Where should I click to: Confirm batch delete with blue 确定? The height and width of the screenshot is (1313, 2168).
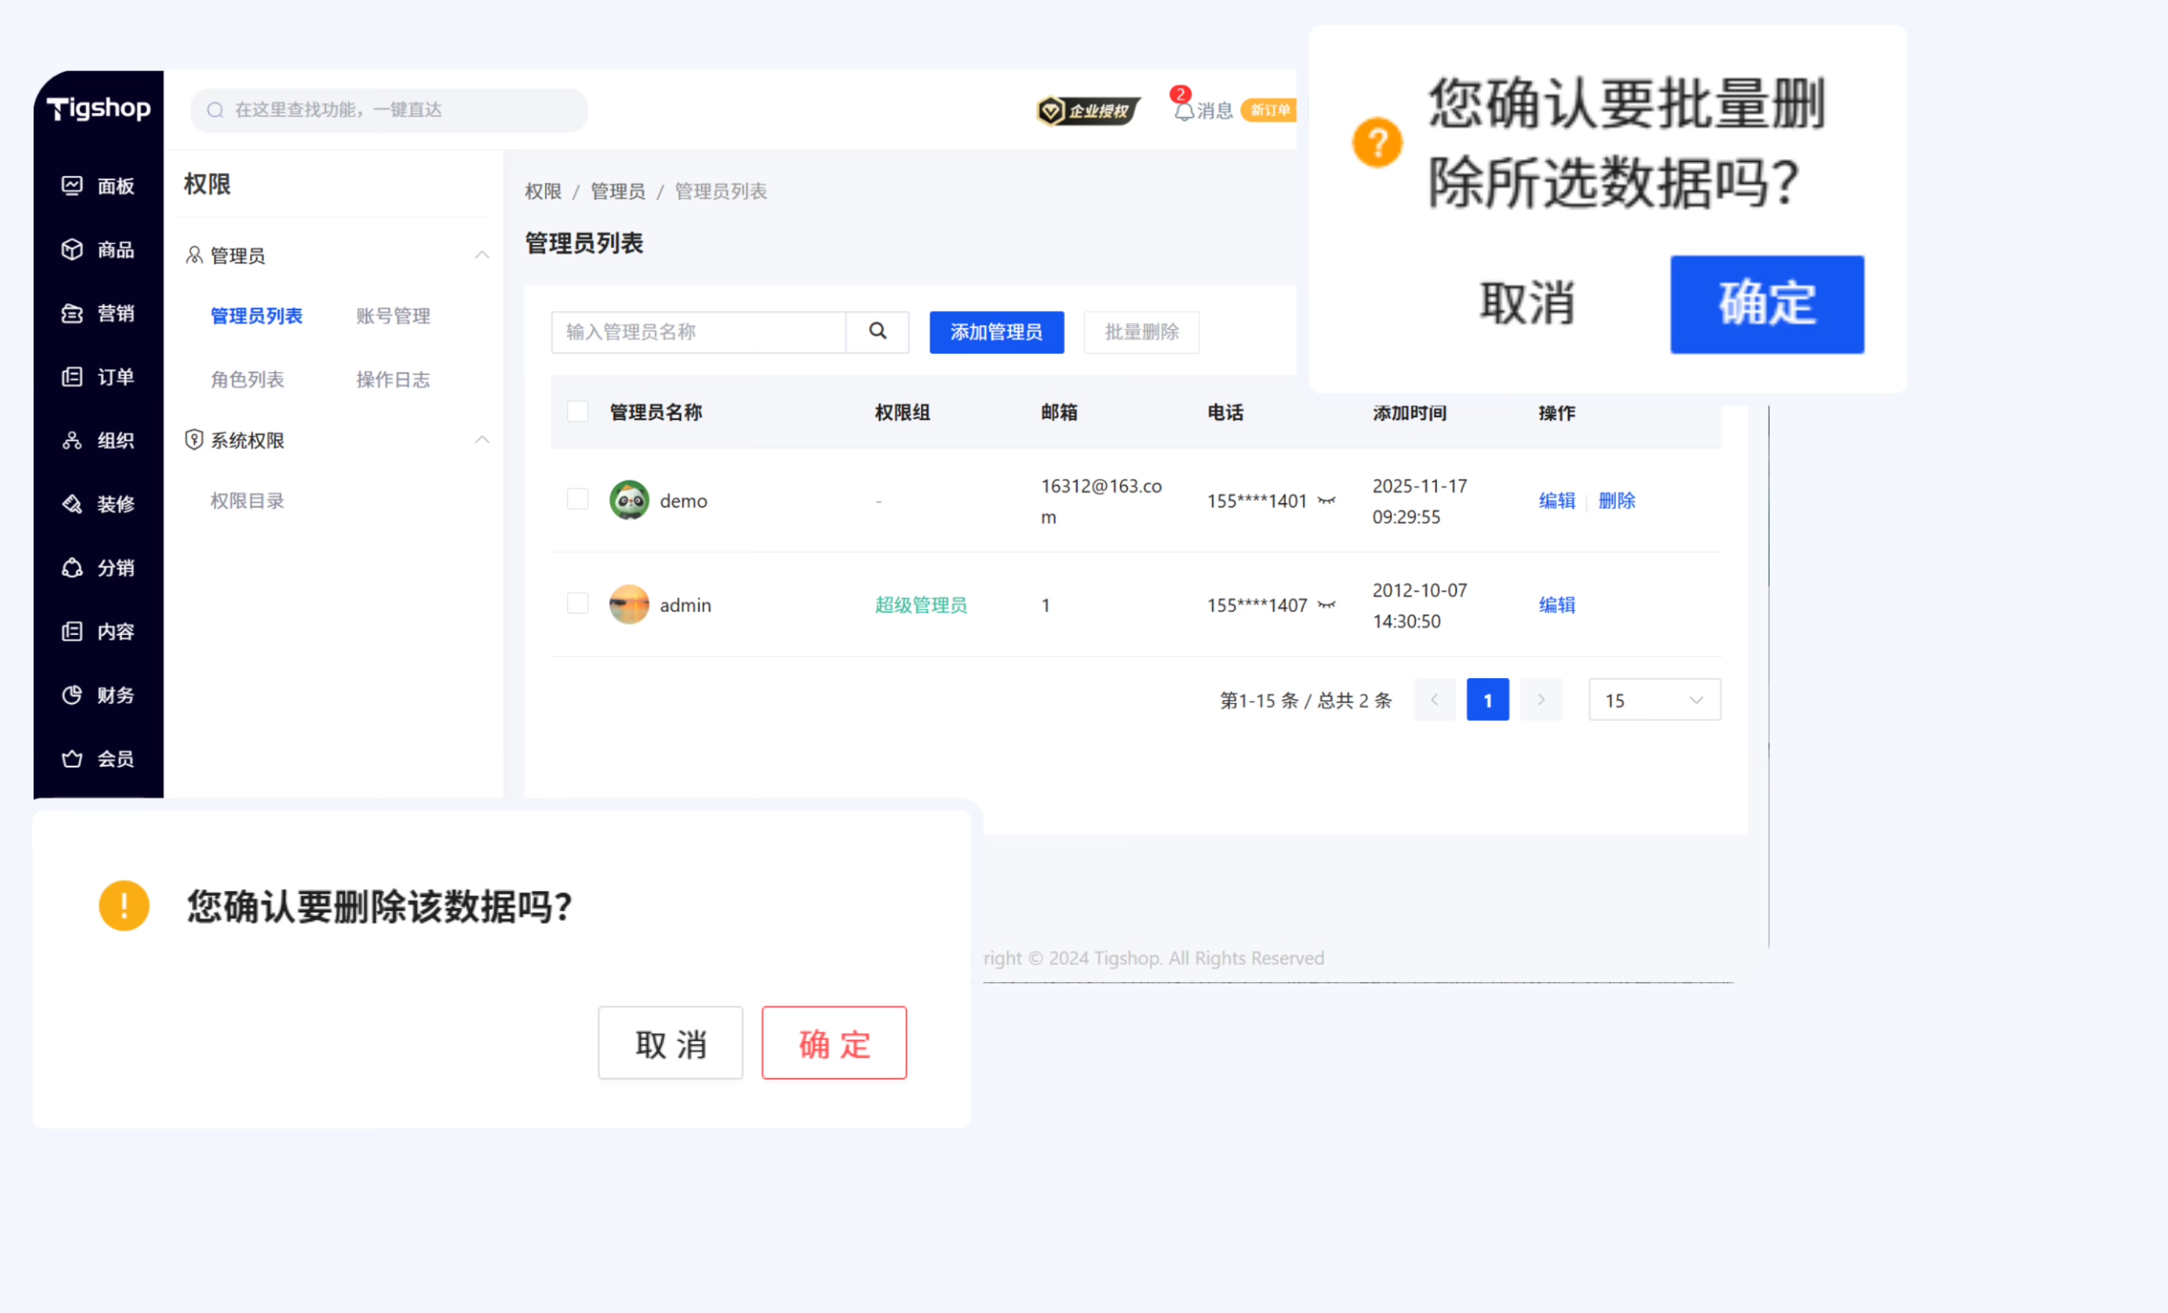coord(1766,305)
